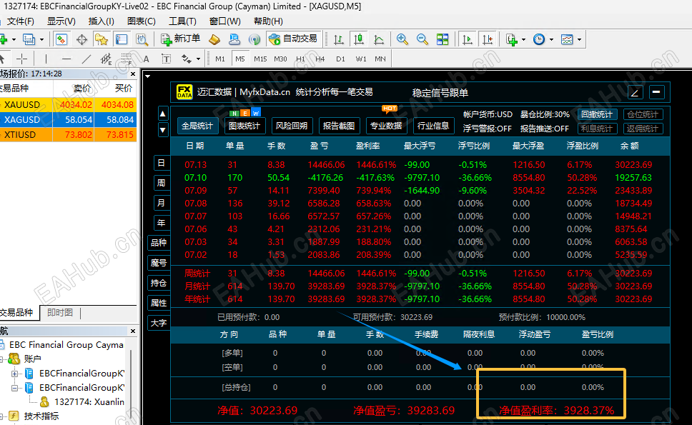Open the profiles dropdown arrow

pos(42,40)
